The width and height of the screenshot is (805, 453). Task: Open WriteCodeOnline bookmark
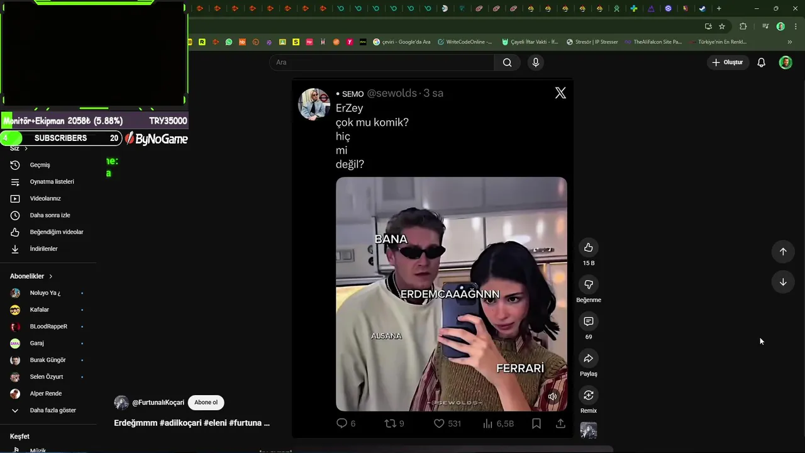[x=465, y=42]
